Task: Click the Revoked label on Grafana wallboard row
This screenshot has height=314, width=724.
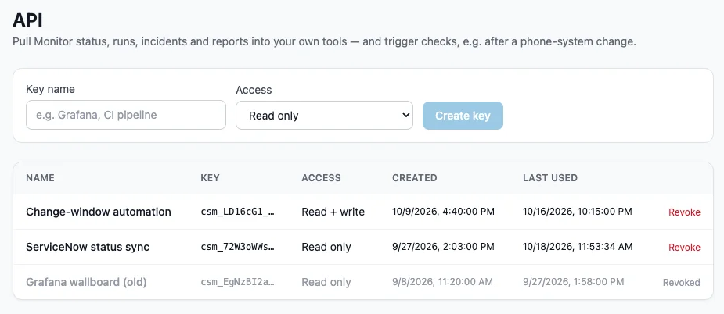Action: pos(682,282)
